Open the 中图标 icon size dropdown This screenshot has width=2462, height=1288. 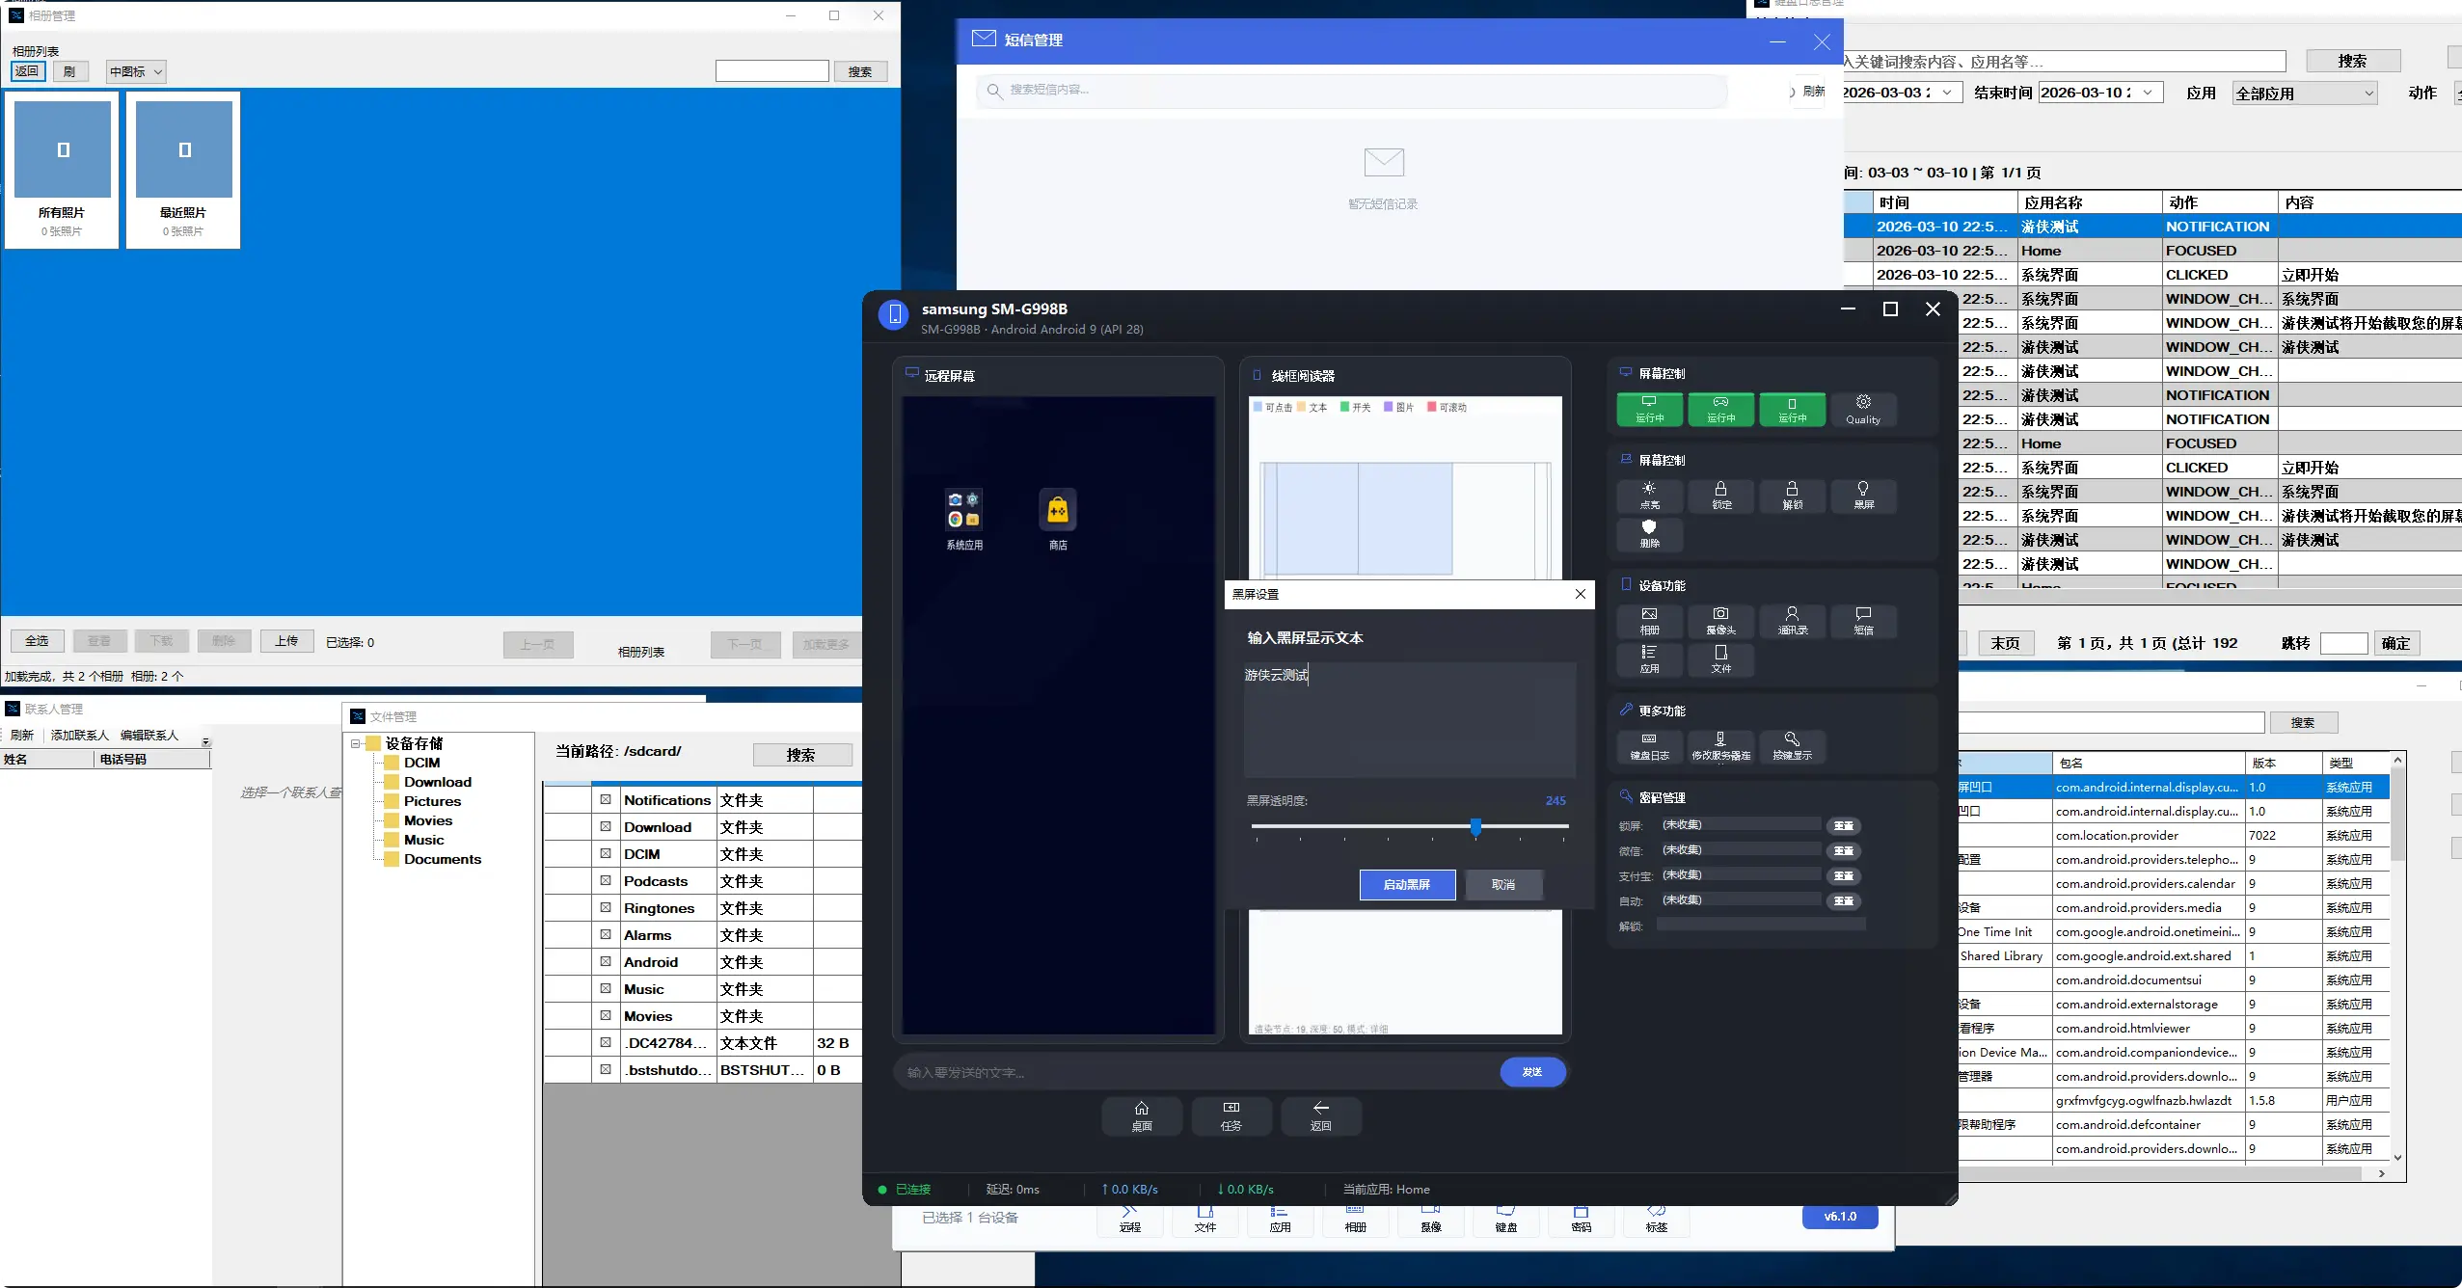[x=136, y=71]
